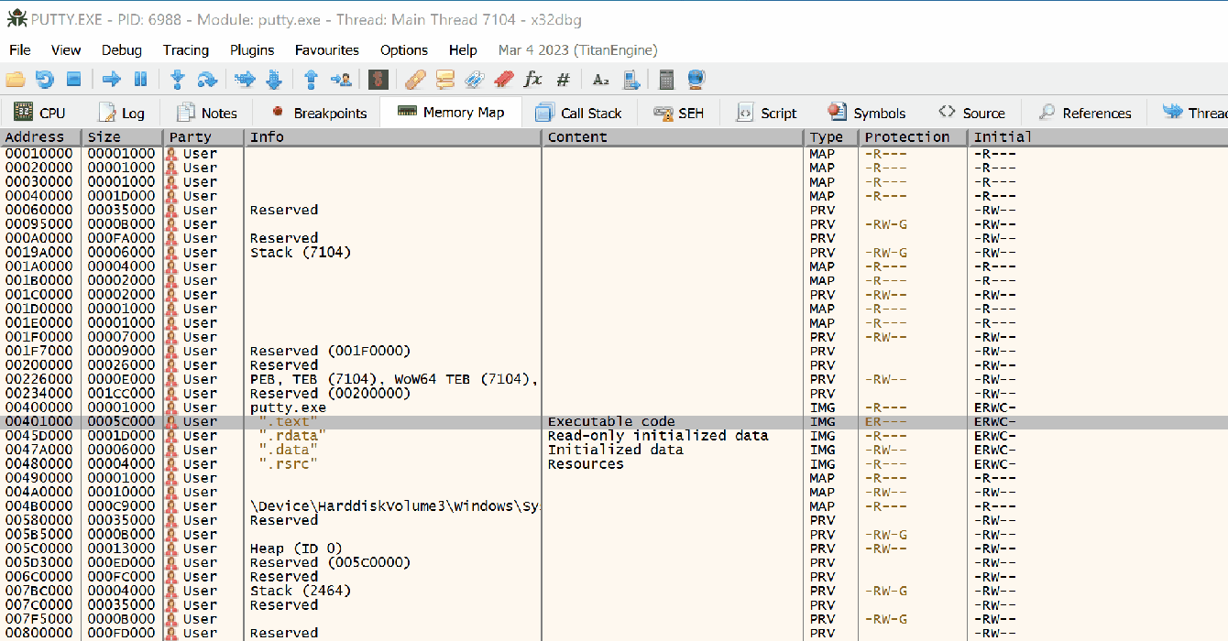This screenshot has height=641, width=1228.
Task: Click the Stop debugging icon
Action: 74,80
